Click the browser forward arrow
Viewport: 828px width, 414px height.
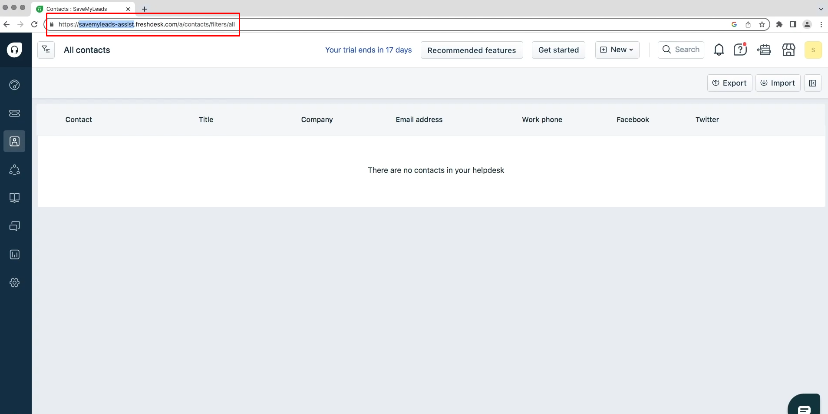point(20,24)
